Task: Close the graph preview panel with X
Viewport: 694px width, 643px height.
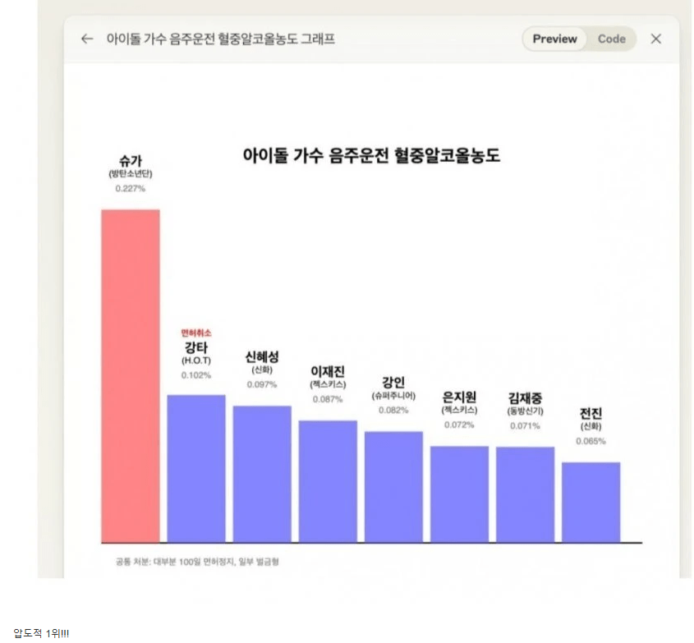Action: coord(655,39)
